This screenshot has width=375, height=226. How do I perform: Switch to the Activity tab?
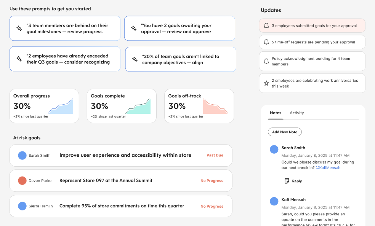coord(296,113)
